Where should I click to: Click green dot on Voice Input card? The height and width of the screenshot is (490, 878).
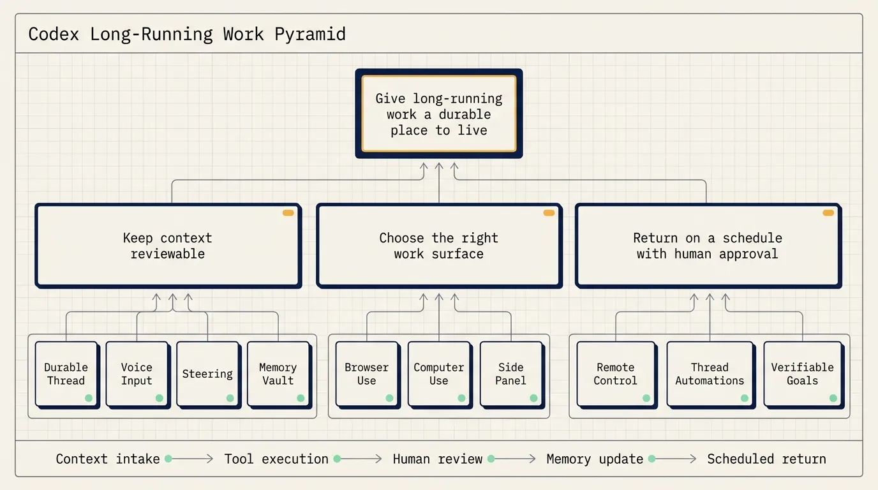(160, 398)
